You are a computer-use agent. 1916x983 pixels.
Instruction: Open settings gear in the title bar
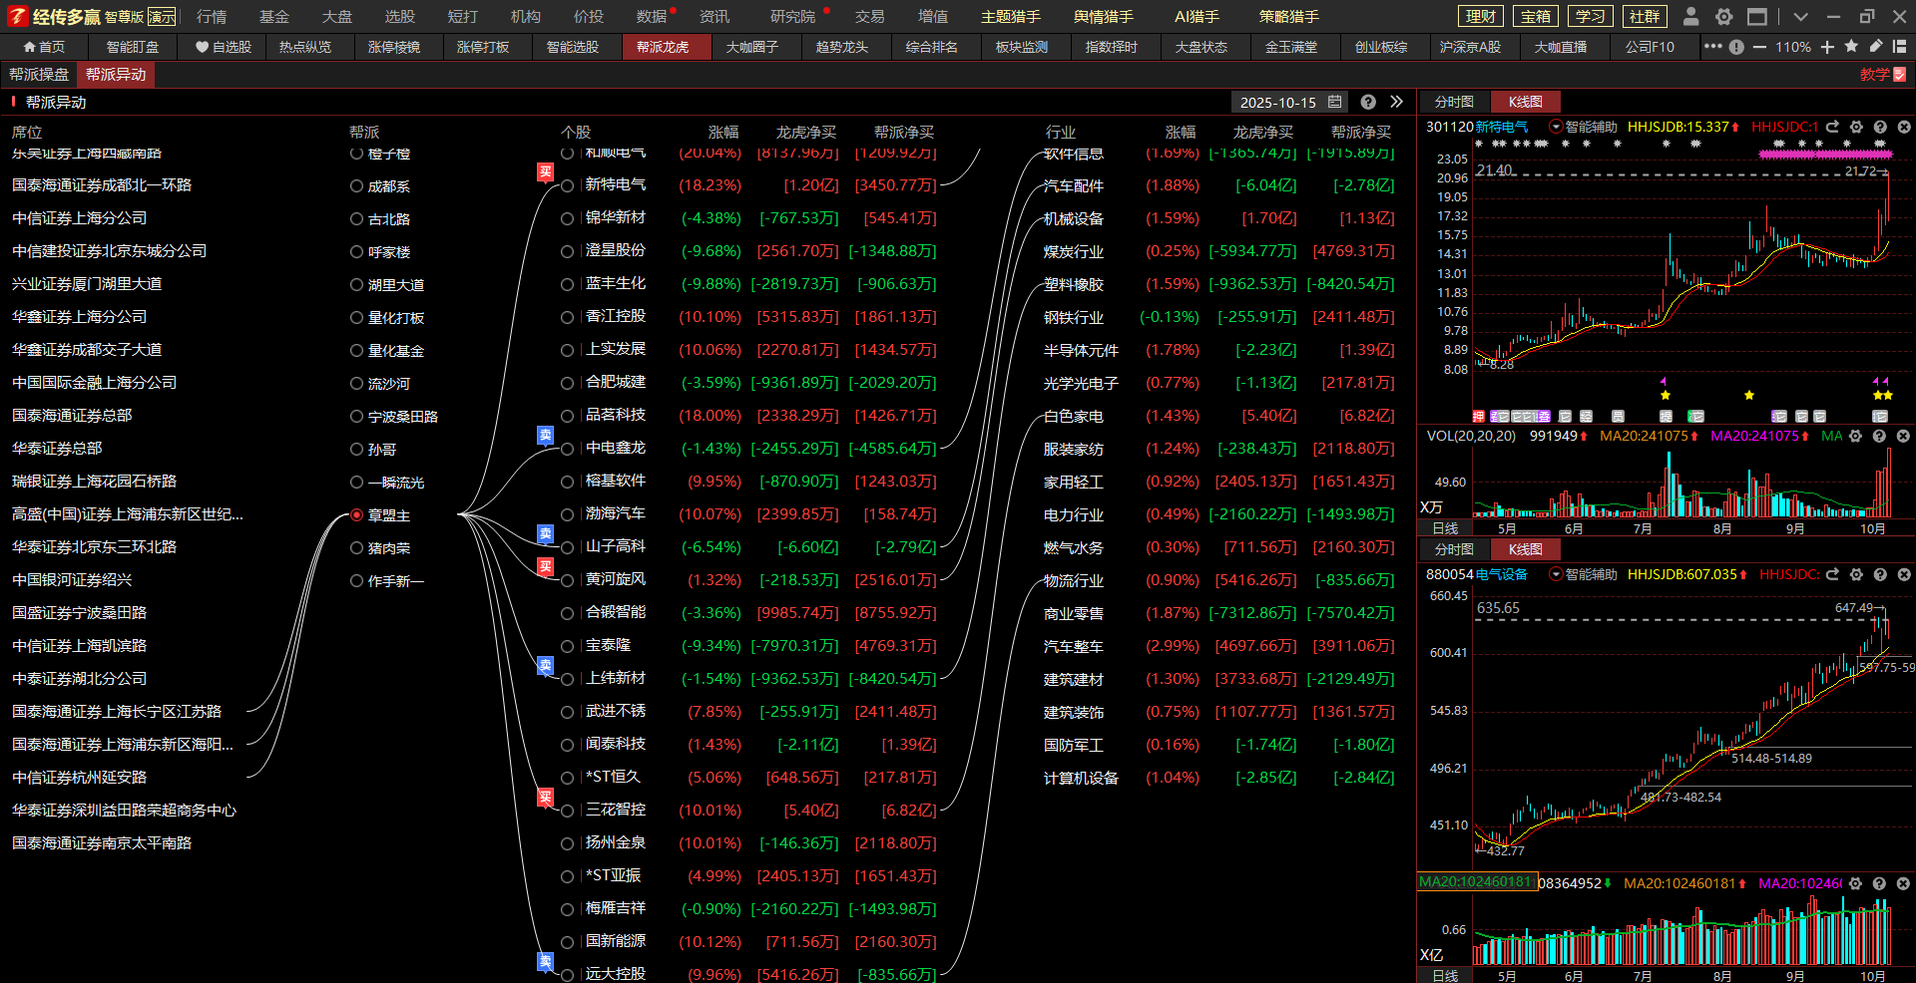tap(1723, 16)
